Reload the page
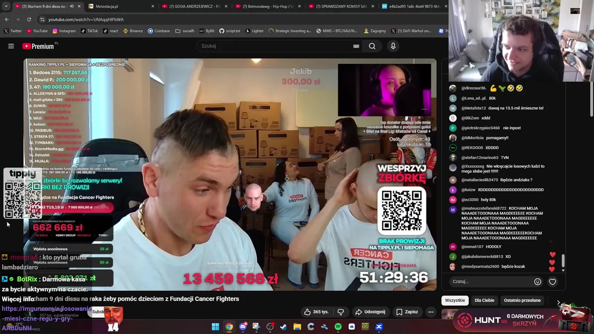This screenshot has width=594, height=334. (x=29, y=19)
